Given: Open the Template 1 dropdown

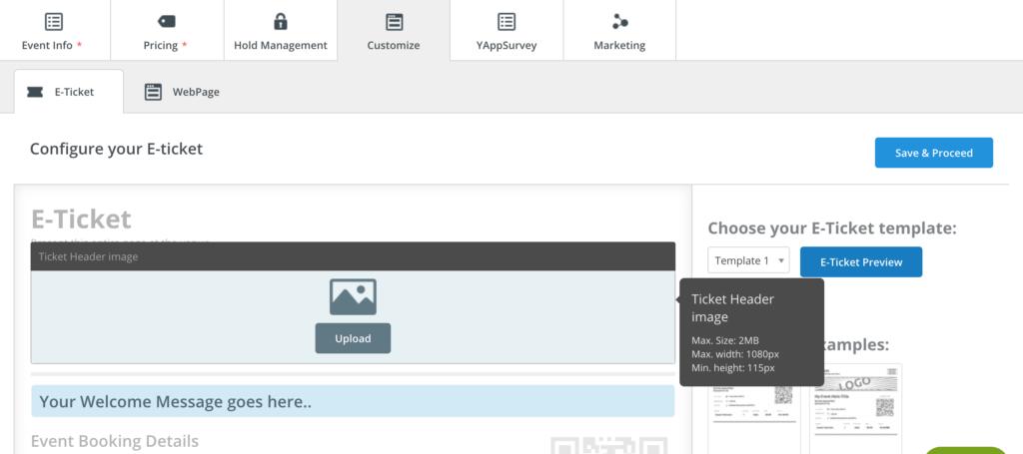Looking at the screenshot, I should 748,260.
